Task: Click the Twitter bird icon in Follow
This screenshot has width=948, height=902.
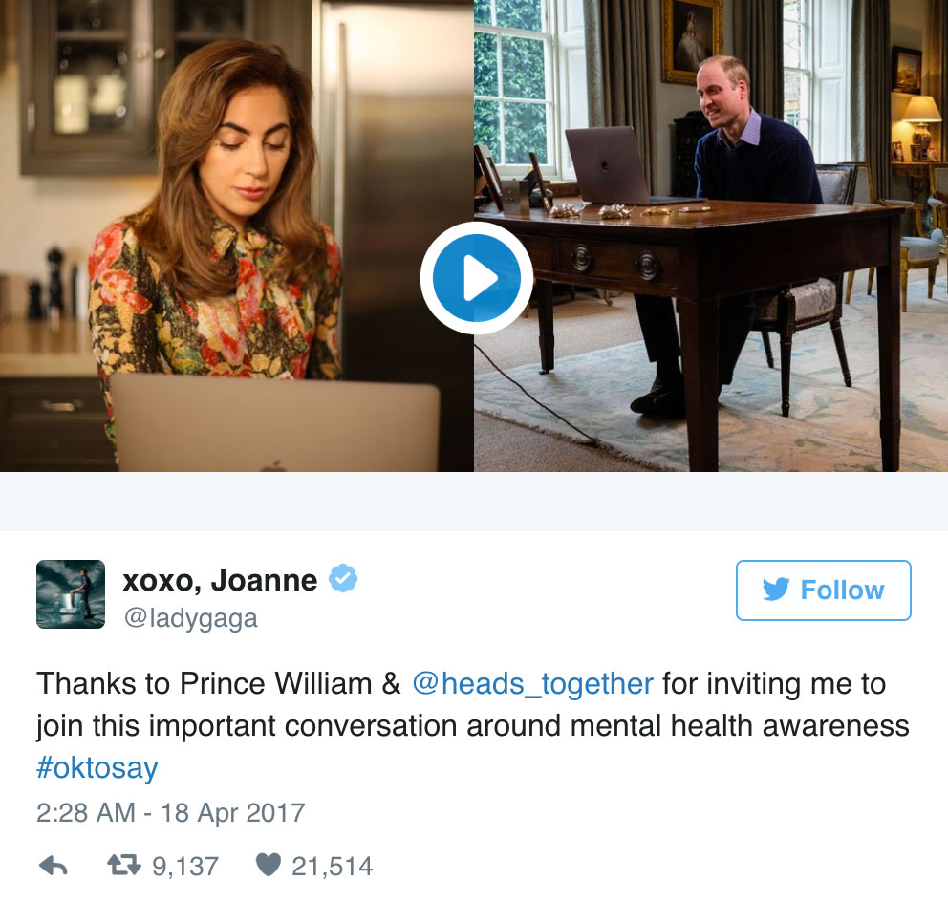Action: pyautogui.click(x=776, y=590)
